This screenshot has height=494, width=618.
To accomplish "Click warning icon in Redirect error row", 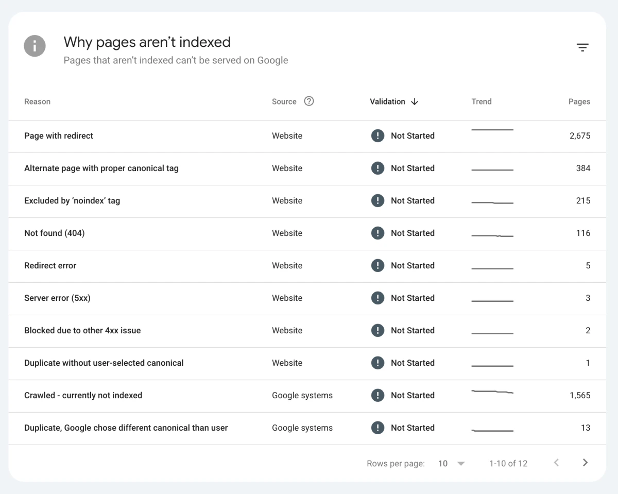I will click(377, 265).
